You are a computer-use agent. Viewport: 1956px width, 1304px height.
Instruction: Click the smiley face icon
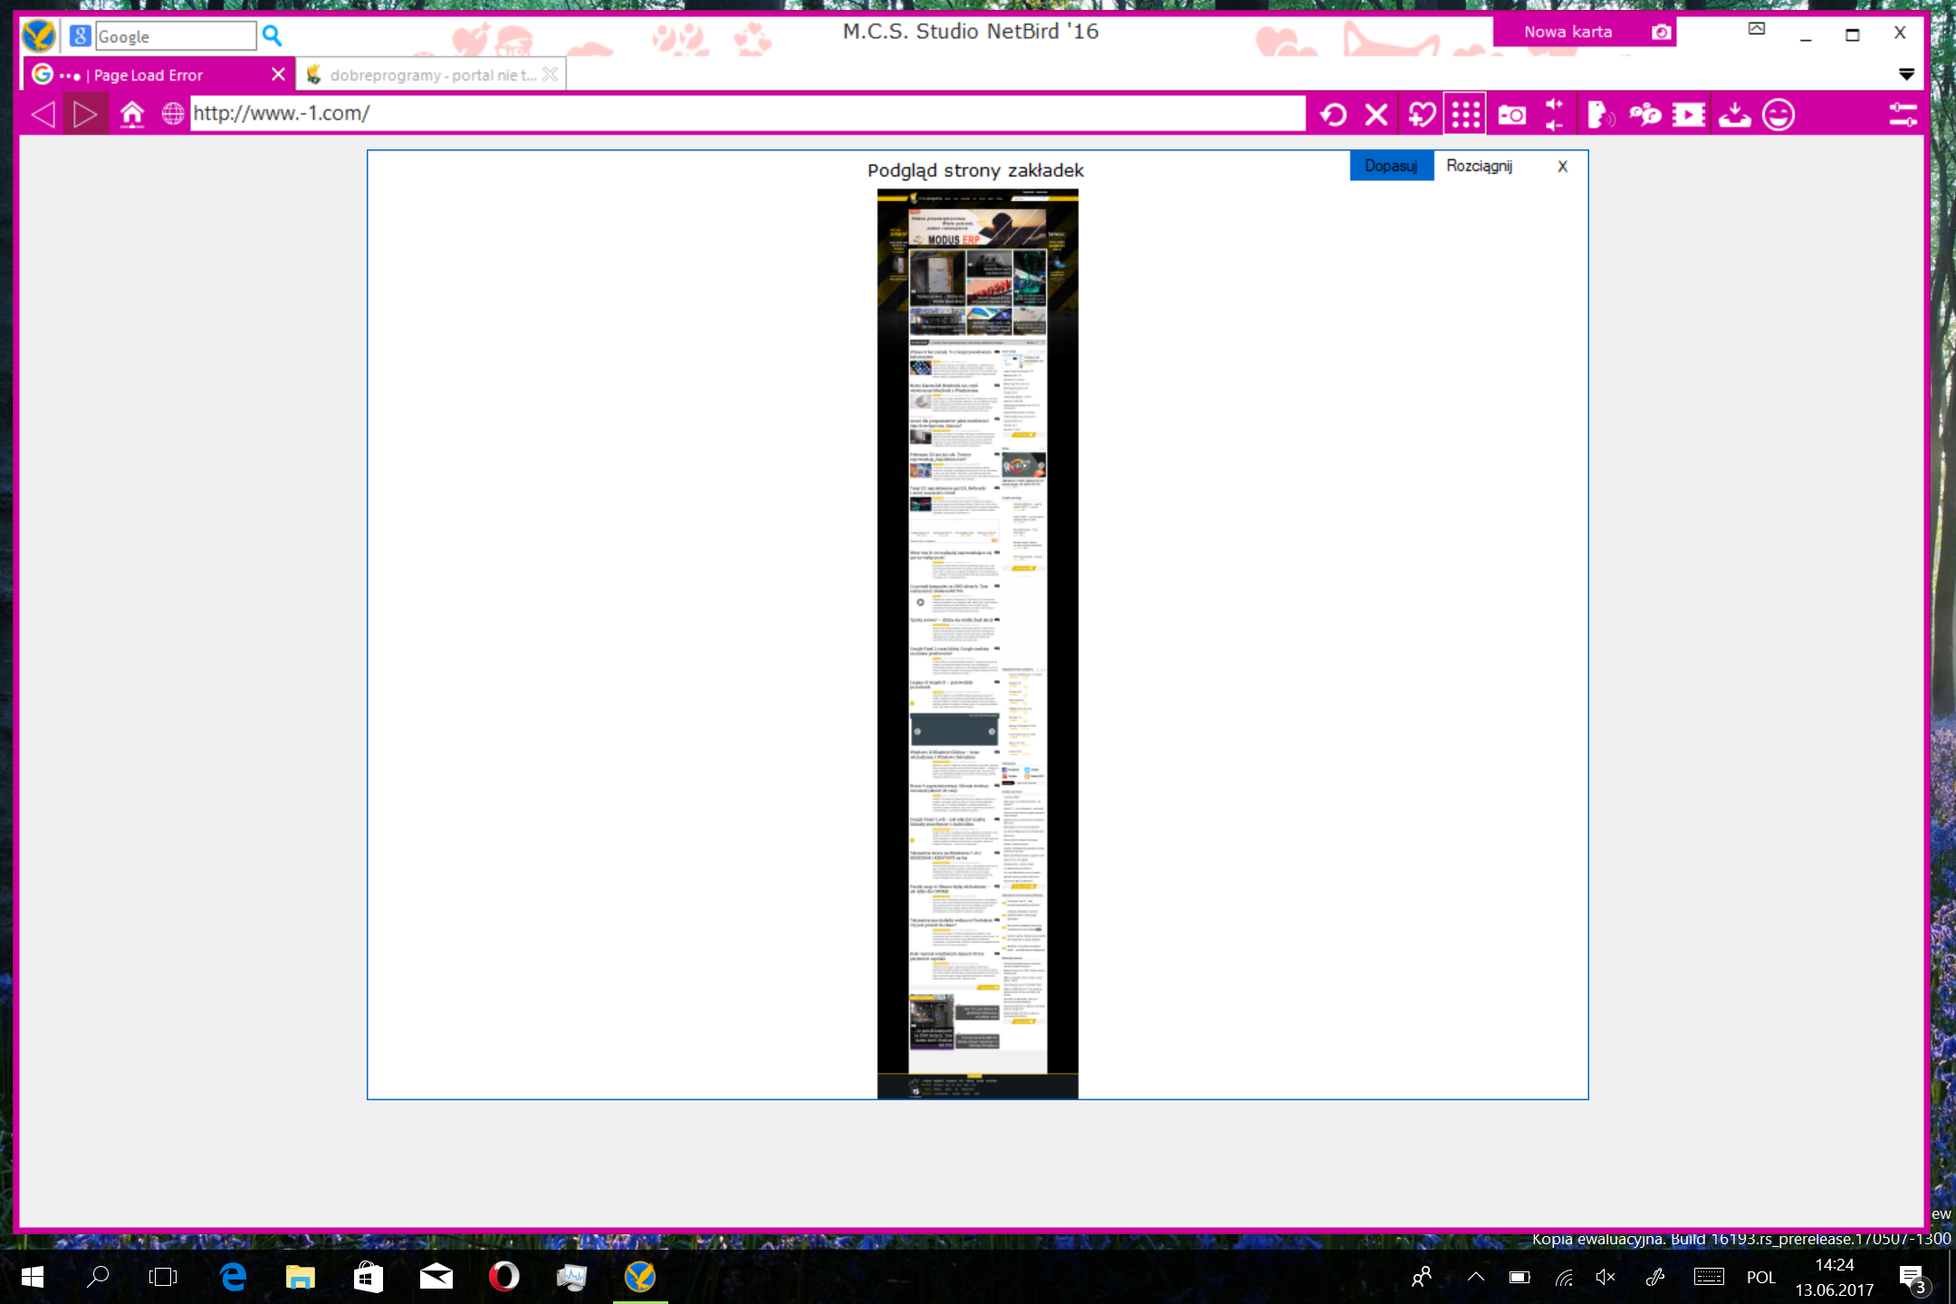[x=1779, y=115]
